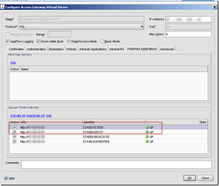Select the SmartAccess Mode radio button
The height and width of the screenshot is (186, 219).
click(68, 41)
